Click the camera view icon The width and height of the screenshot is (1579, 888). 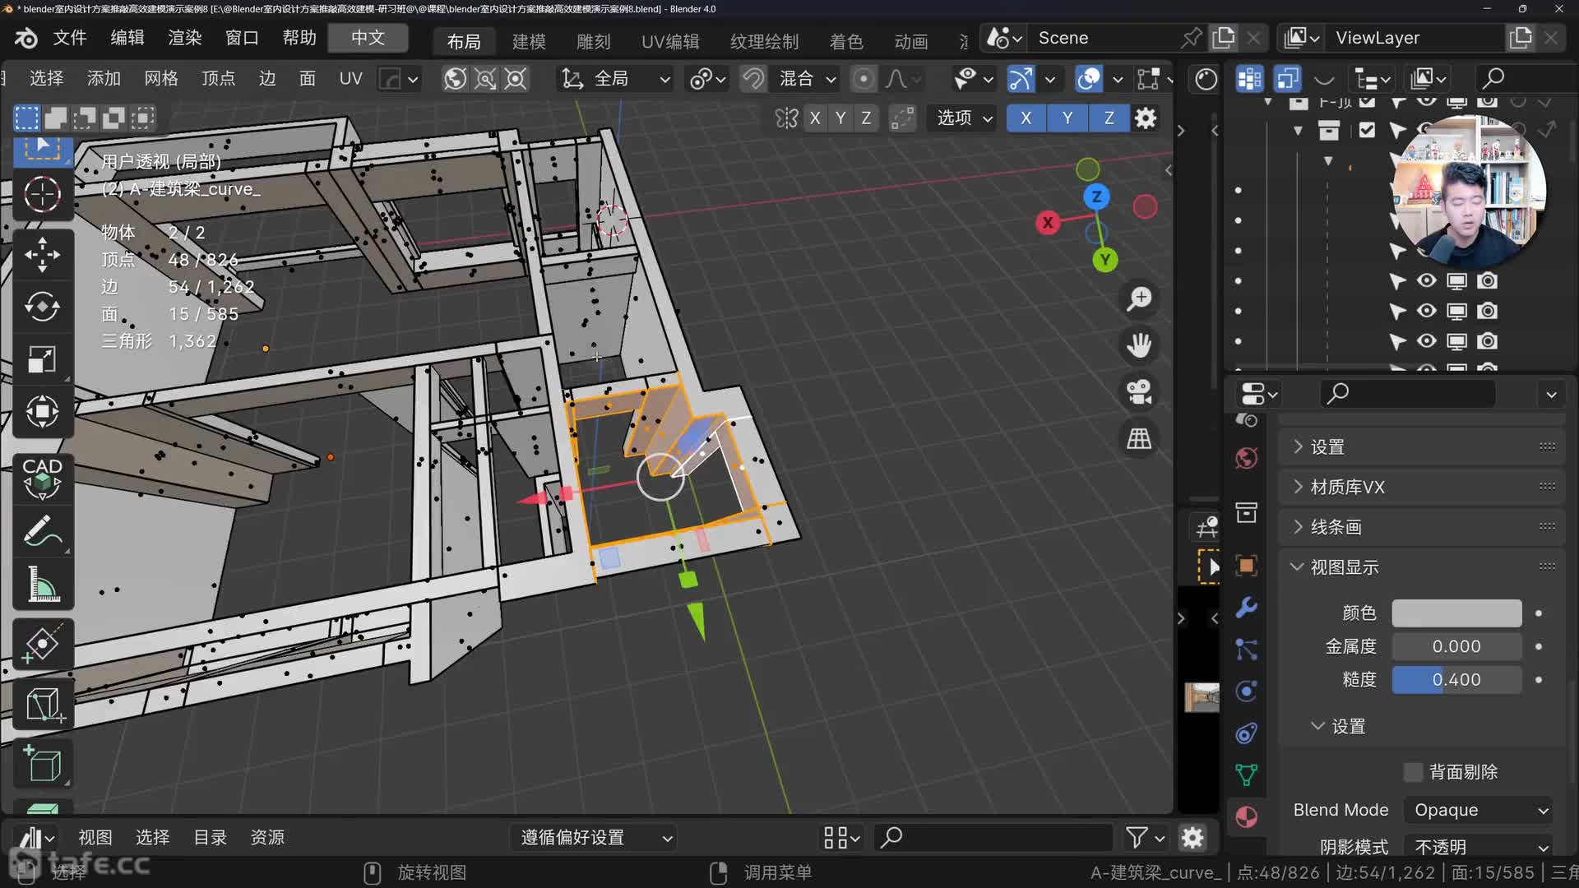pos(1139,391)
